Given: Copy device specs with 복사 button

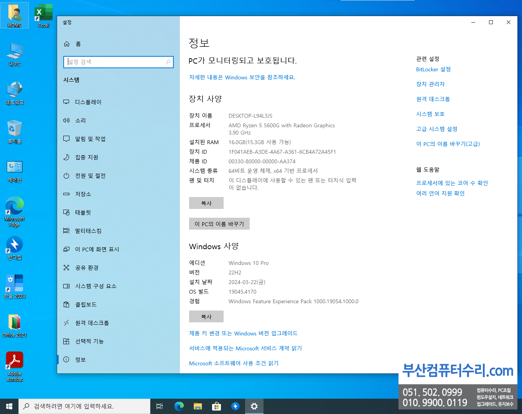Looking at the screenshot, I should (206, 203).
